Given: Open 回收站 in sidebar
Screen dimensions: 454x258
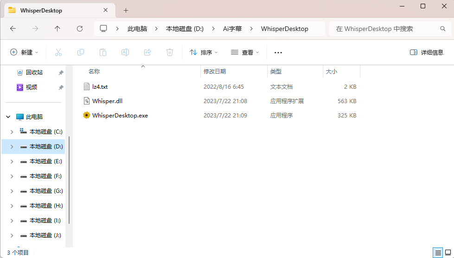Looking at the screenshot, I should click(34, 73).
